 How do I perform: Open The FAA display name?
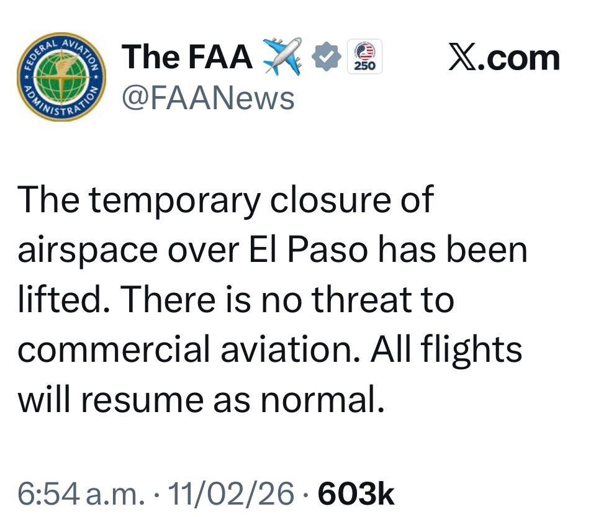click(x=187, y=58)
